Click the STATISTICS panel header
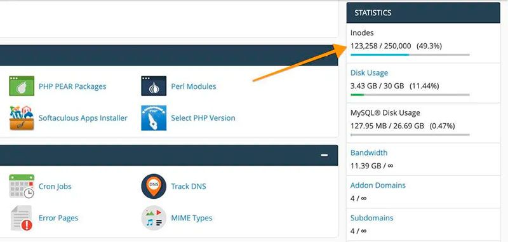 423,13
